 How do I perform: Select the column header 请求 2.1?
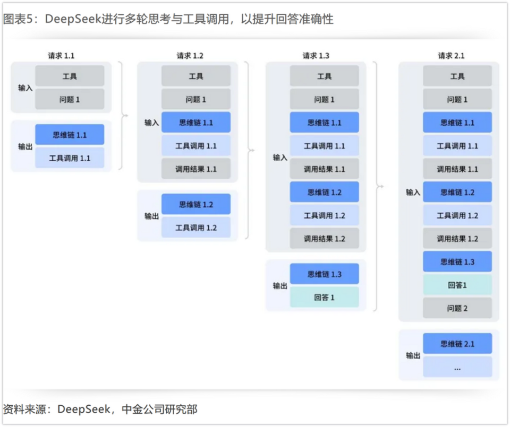coord(451,56)
